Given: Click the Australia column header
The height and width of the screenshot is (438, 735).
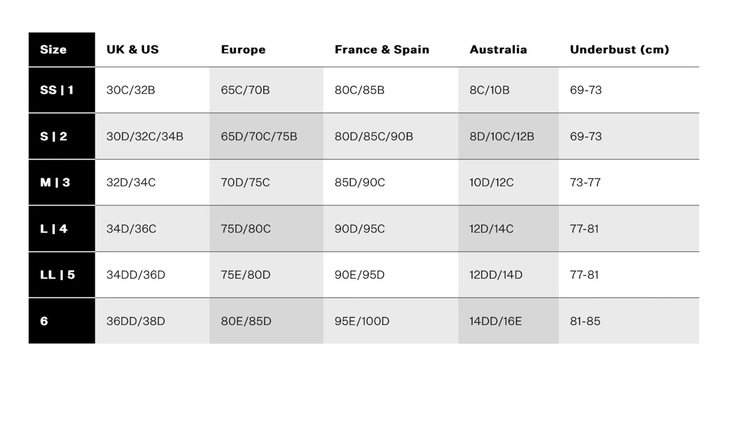Looking at the screenshot, I should [x=498, y=50].
